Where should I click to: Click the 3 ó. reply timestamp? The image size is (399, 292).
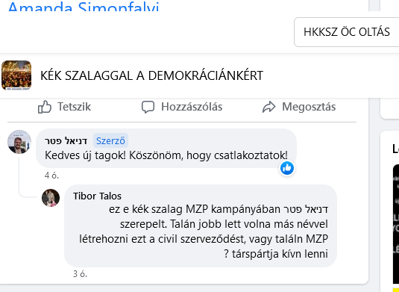tap(80, 274)
